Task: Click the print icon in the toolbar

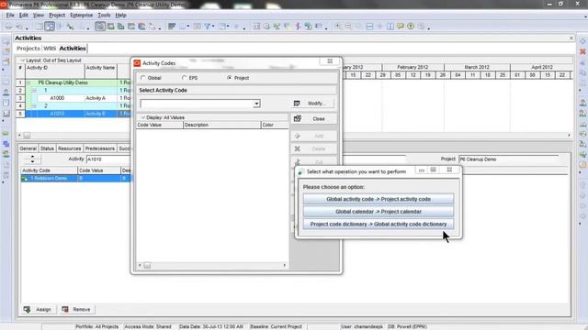Action: point(9,27)
